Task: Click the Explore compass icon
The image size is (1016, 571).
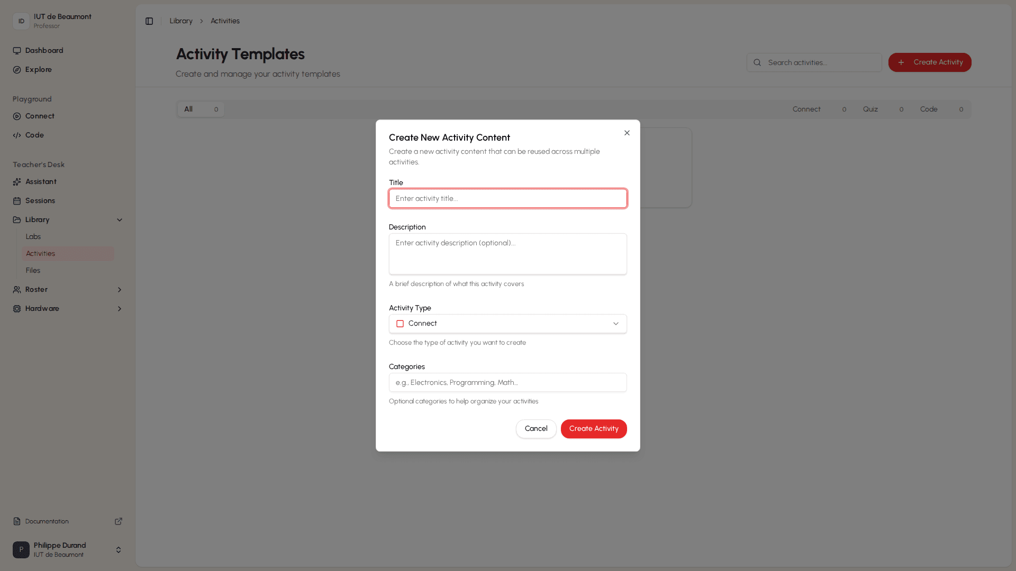Action: click(x=17, y=70)
